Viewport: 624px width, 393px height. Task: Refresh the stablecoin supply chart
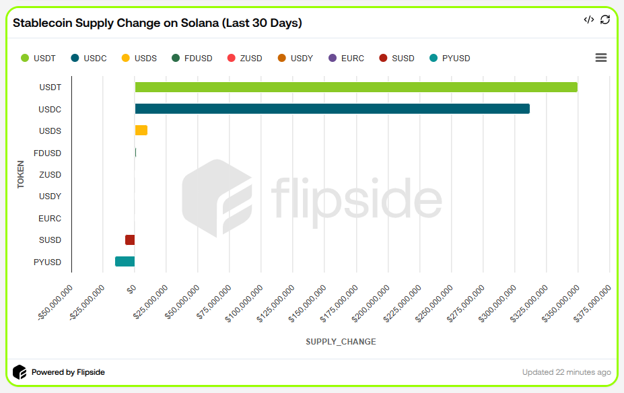(604, 20)
